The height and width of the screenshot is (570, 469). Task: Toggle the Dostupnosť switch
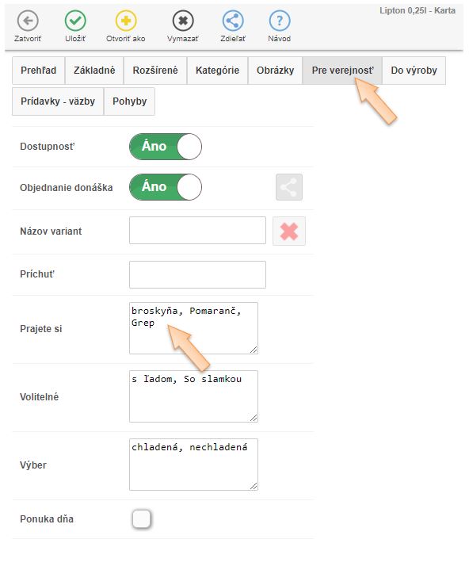tap(166, 147)
